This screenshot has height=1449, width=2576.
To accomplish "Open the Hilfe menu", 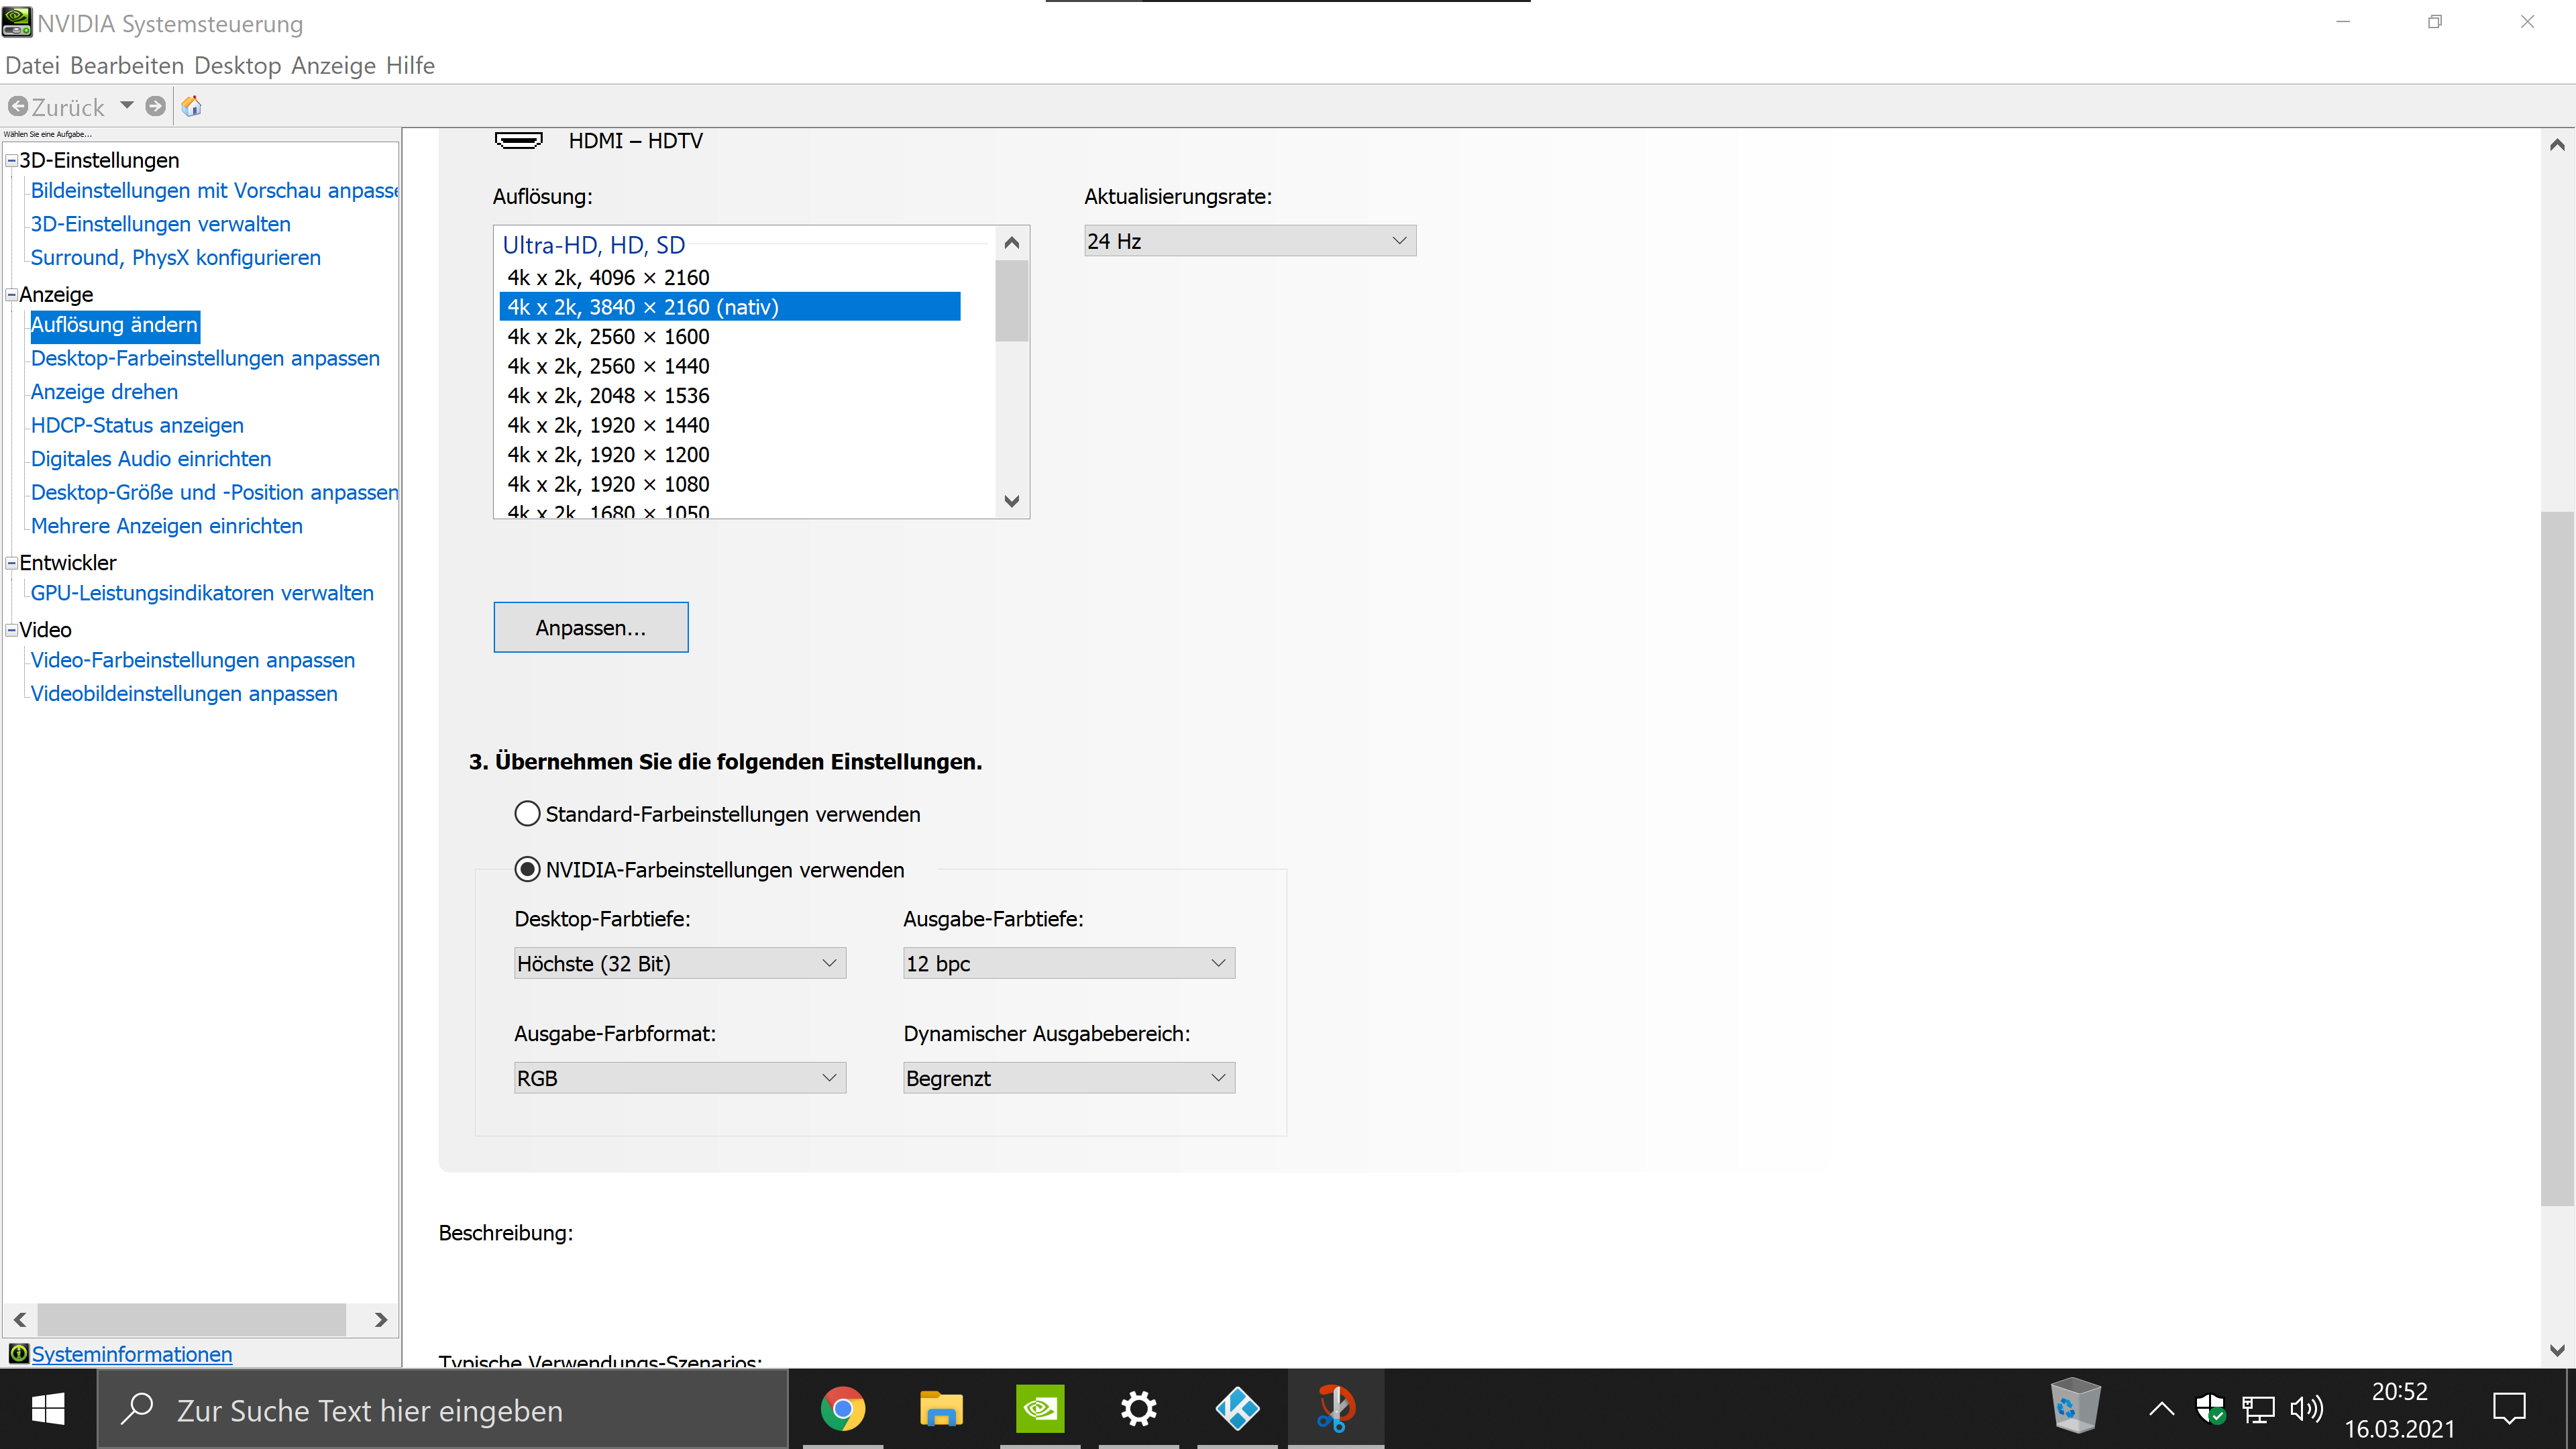I will 410,66.
